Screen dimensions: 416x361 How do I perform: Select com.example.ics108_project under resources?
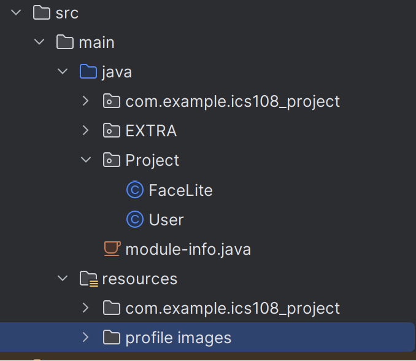coord(232,308)
